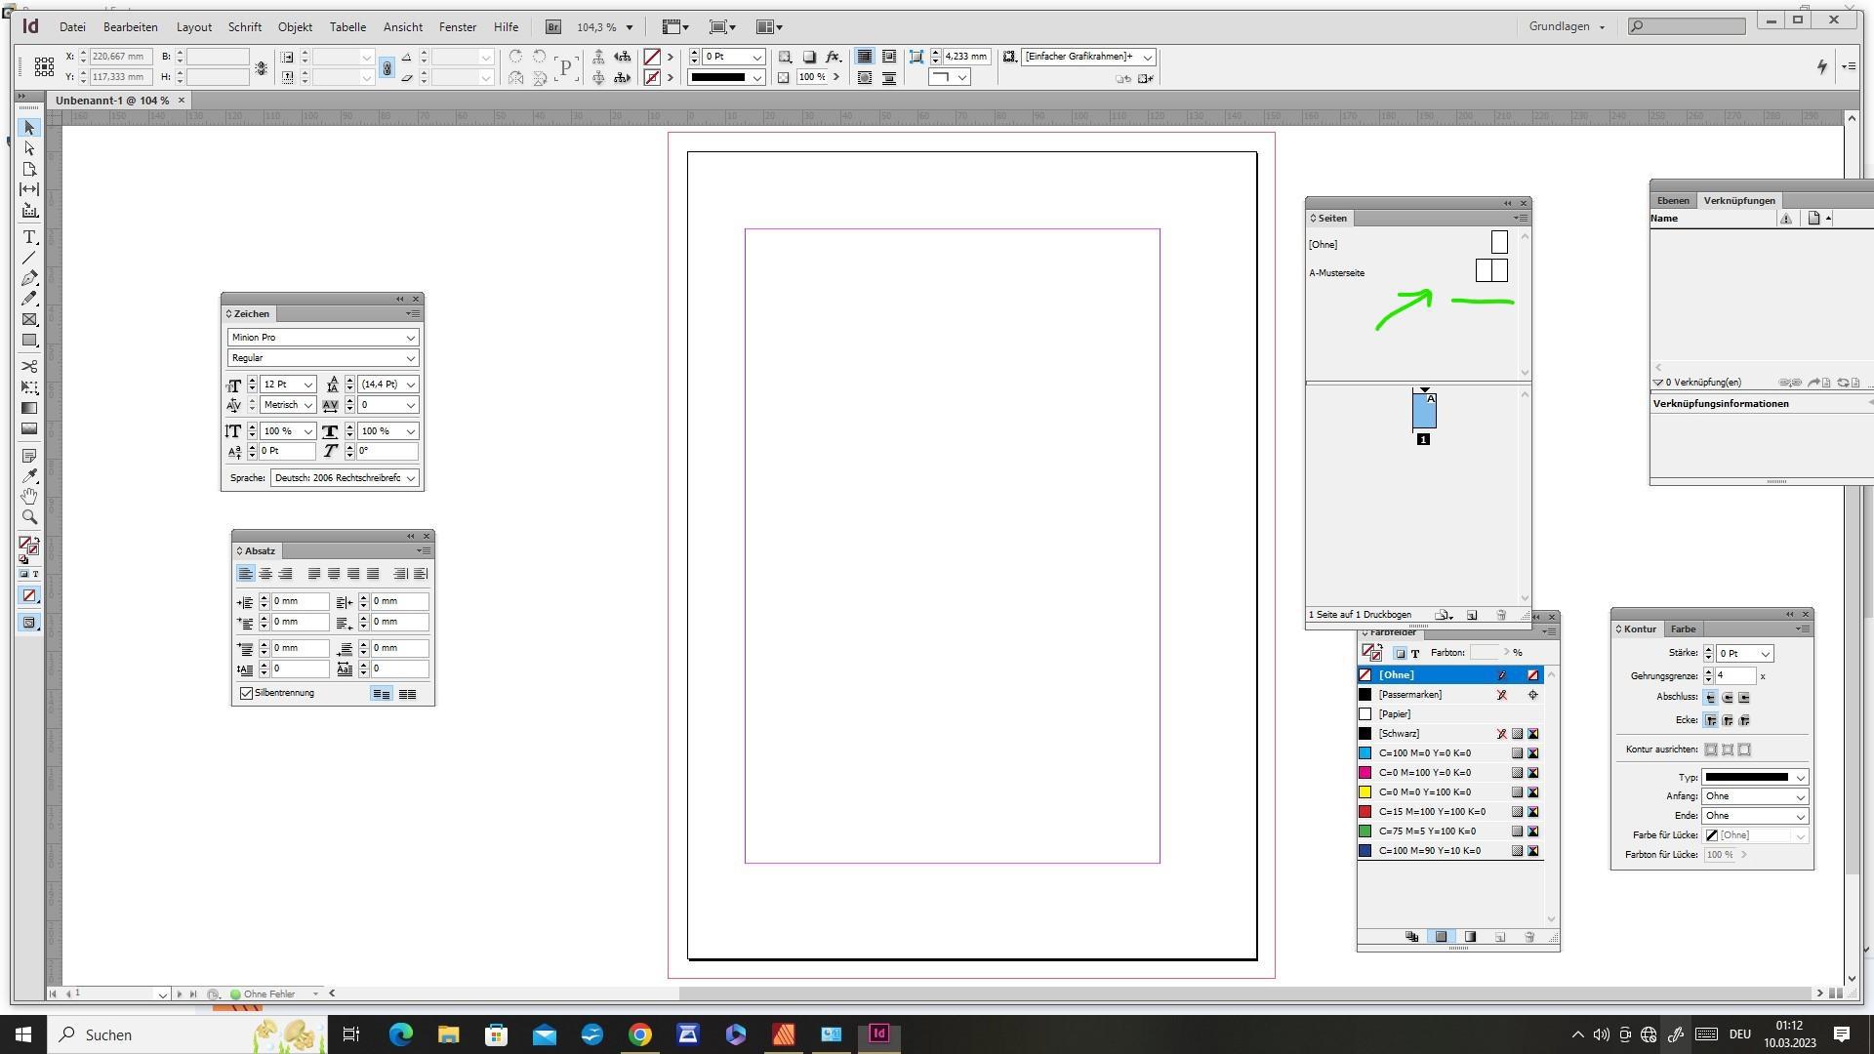Click the center align paragraph icon
1874x1054 pixels.
coord(265,575)
